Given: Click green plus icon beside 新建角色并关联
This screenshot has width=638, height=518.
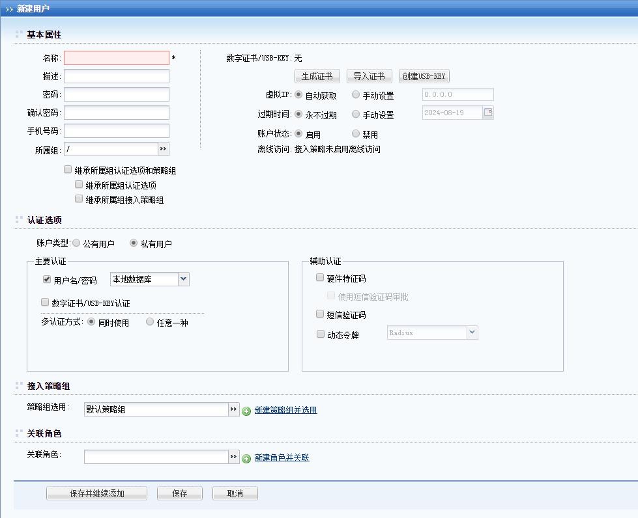Looking at the screenshot, I should click(x=246, y=458).
